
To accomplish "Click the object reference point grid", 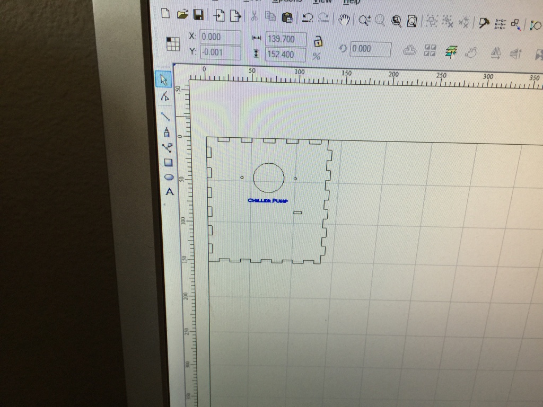I will [x=173, y=44].
